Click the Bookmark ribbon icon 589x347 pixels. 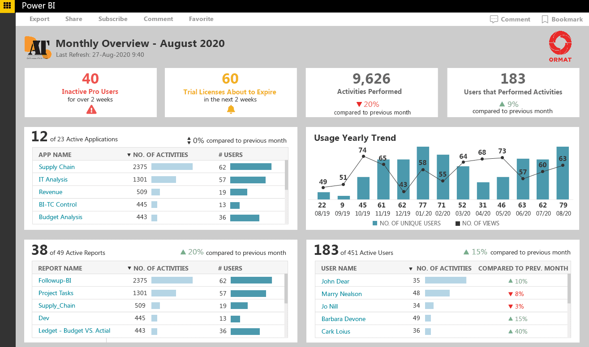tap(545, 19)
